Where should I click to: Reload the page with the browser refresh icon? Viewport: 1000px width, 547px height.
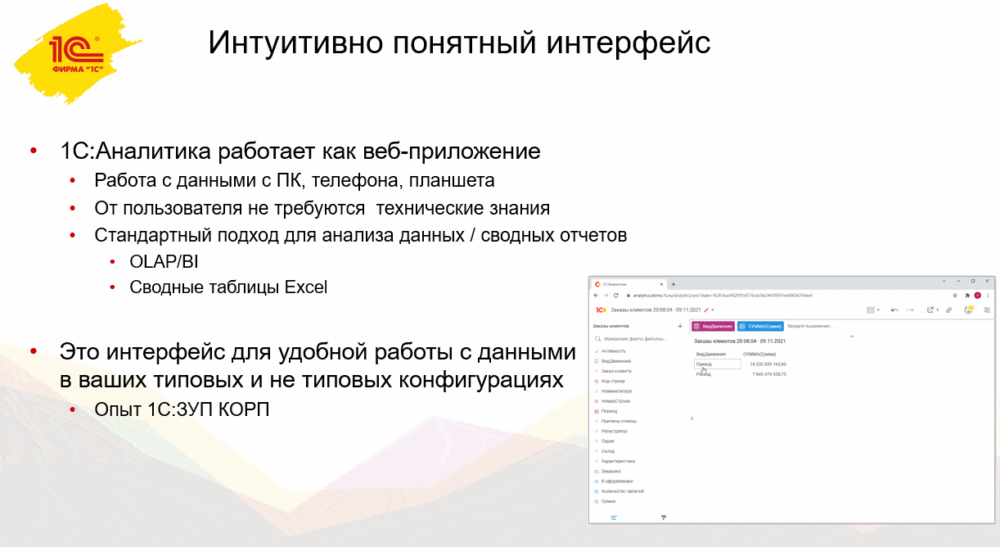tap(615, 295)
